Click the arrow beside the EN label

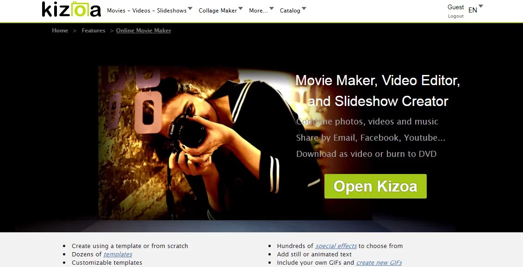480,7
